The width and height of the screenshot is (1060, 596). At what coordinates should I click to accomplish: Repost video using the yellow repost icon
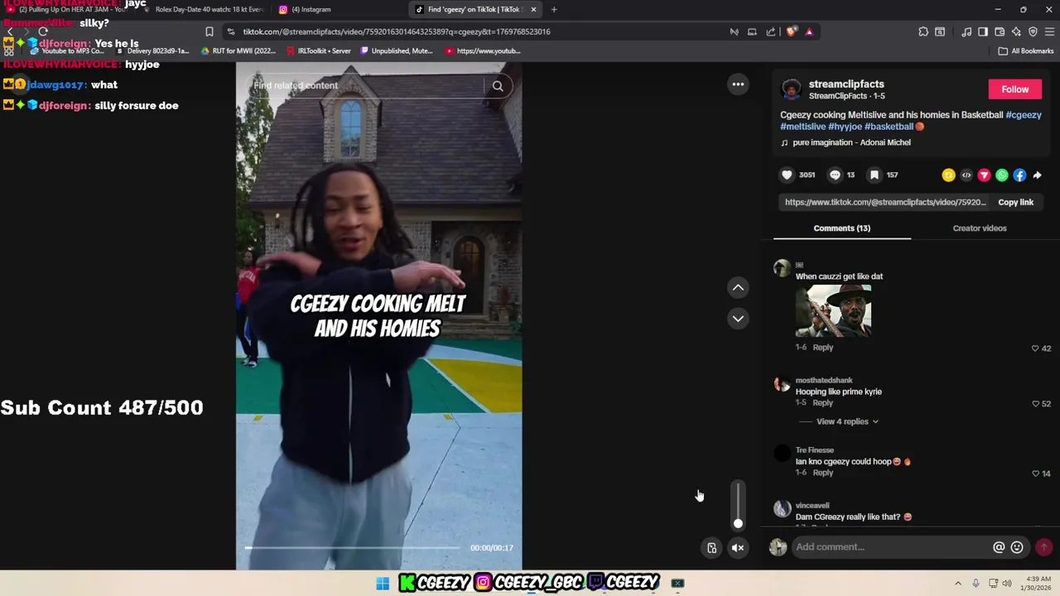(948, 175)
